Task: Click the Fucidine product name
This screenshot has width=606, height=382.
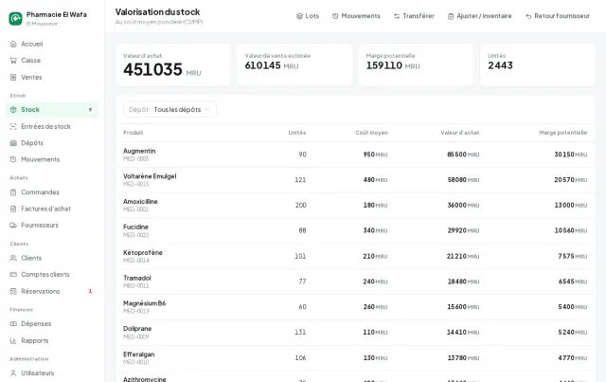Action: tap(135, 227)
